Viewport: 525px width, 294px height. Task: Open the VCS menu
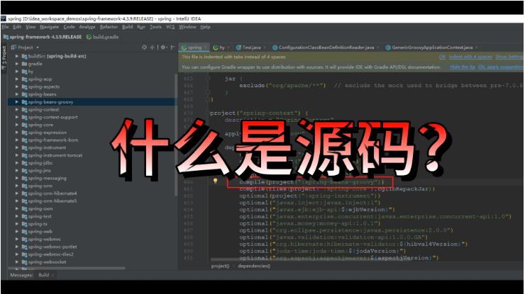point(170,27)
